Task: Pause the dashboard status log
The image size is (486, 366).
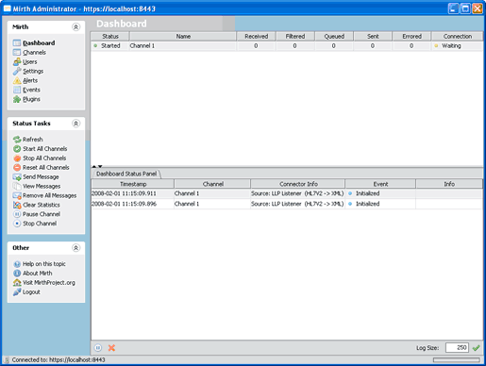Action: 98,348
